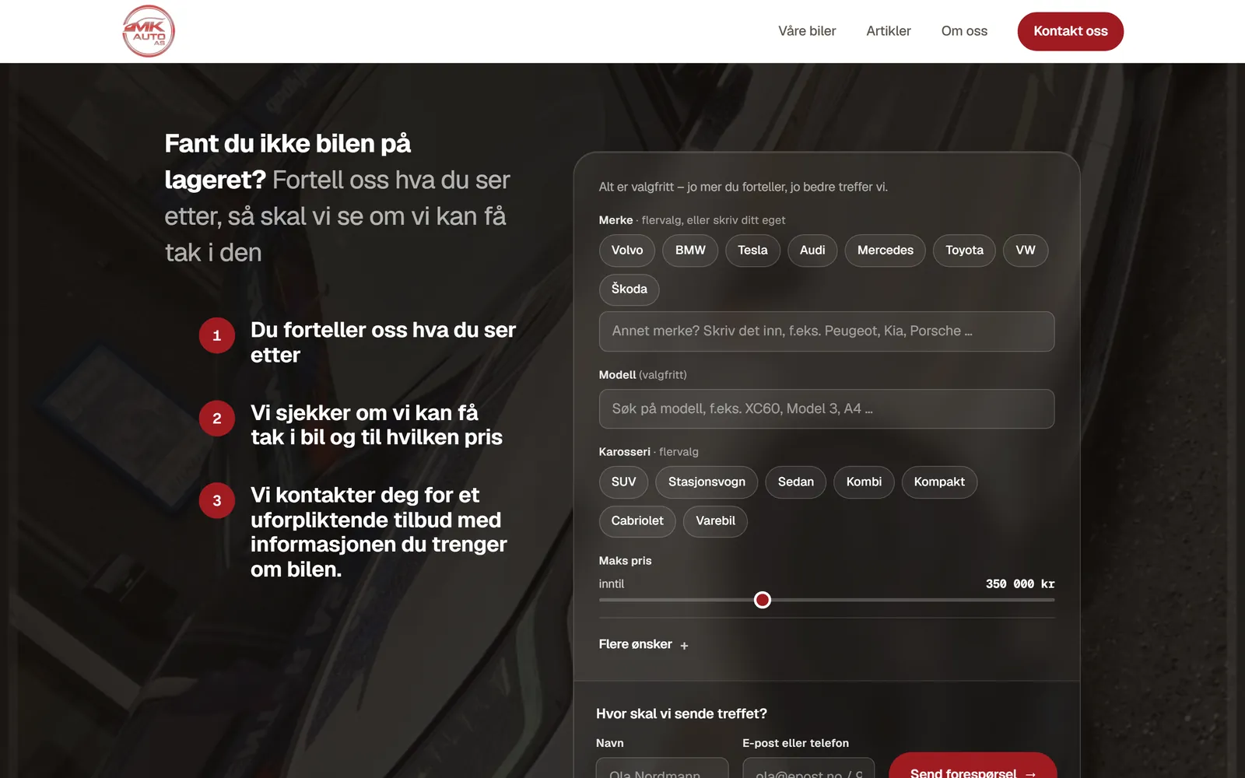Image resolution: width=1245 pixels, height=778 pixels.
Task: Select the Škoda brand chip
Action: coord(629,289)
